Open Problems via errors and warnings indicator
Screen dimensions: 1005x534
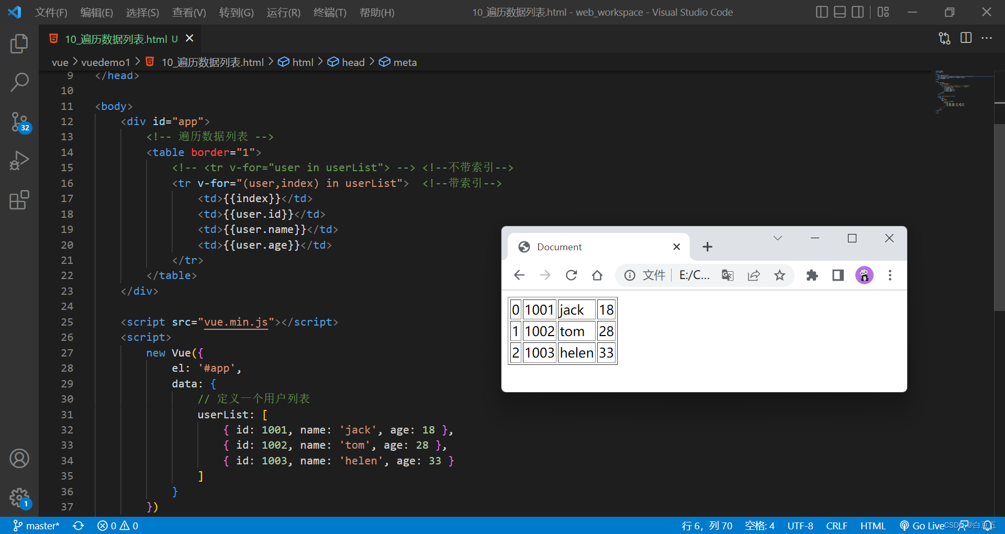pos(118,526)
